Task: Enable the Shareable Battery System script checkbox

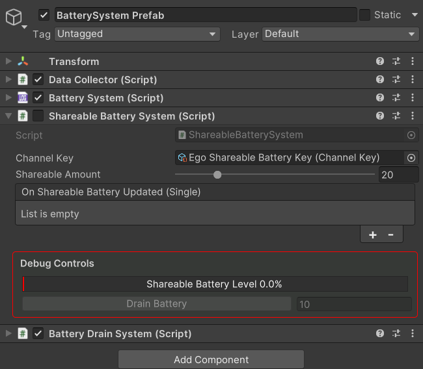Action: (x=38, y=116)
